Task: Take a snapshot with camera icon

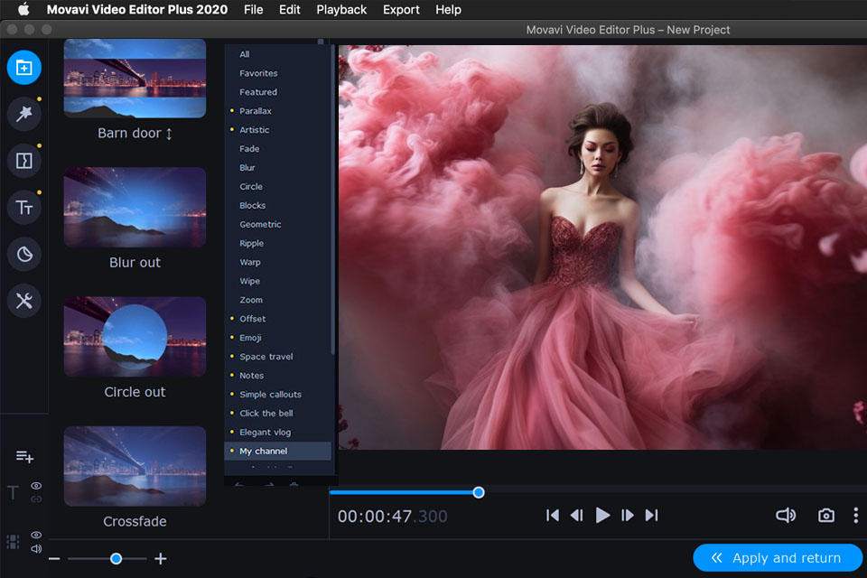Action: pos(826,516)
